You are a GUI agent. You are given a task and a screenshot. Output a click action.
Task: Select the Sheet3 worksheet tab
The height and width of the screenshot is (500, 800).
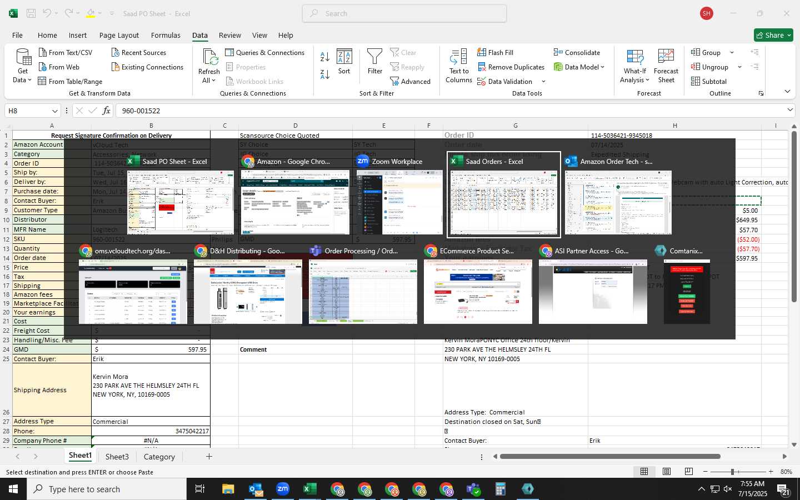(117, 457)
